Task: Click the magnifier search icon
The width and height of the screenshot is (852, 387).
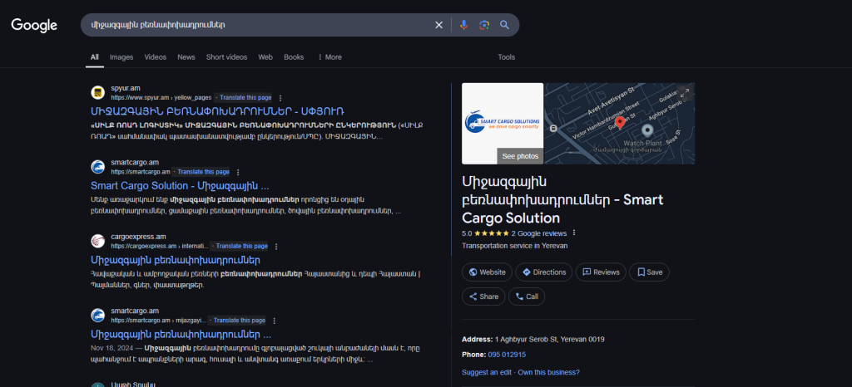Action: click(x=504, y=25)
